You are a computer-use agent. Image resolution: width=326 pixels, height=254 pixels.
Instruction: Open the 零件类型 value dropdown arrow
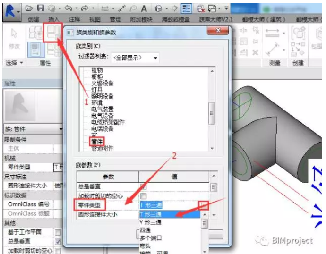pos(204,206)
